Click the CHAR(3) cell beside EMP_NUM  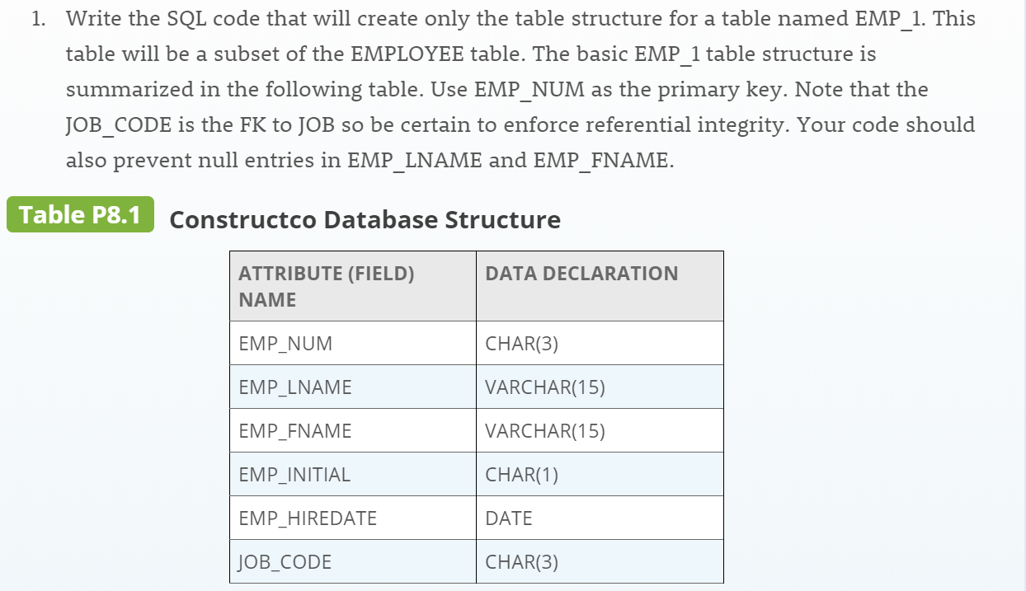[x=600, y=344]
